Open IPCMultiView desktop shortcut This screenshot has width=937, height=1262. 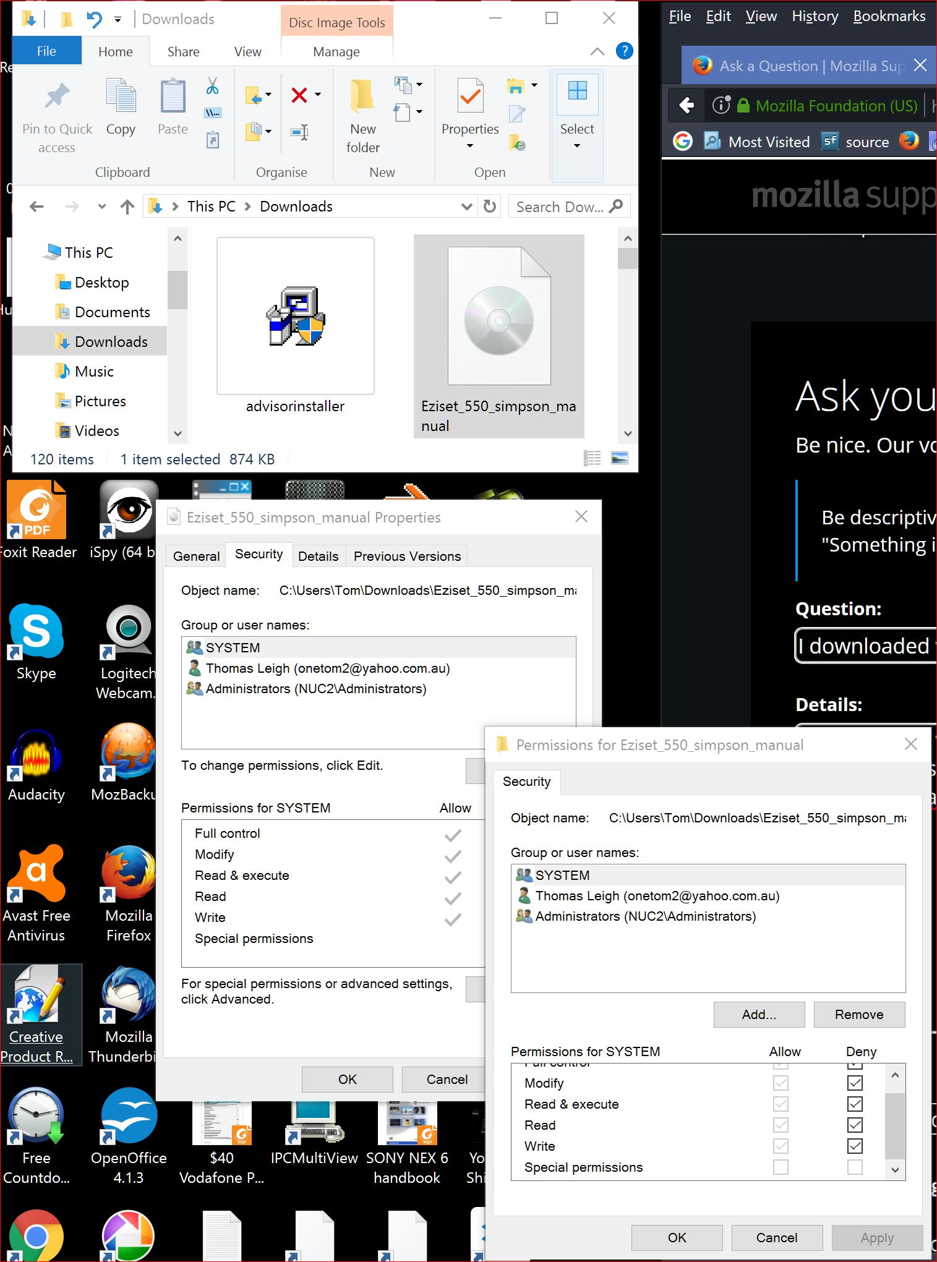click(x=314, y=1135)
